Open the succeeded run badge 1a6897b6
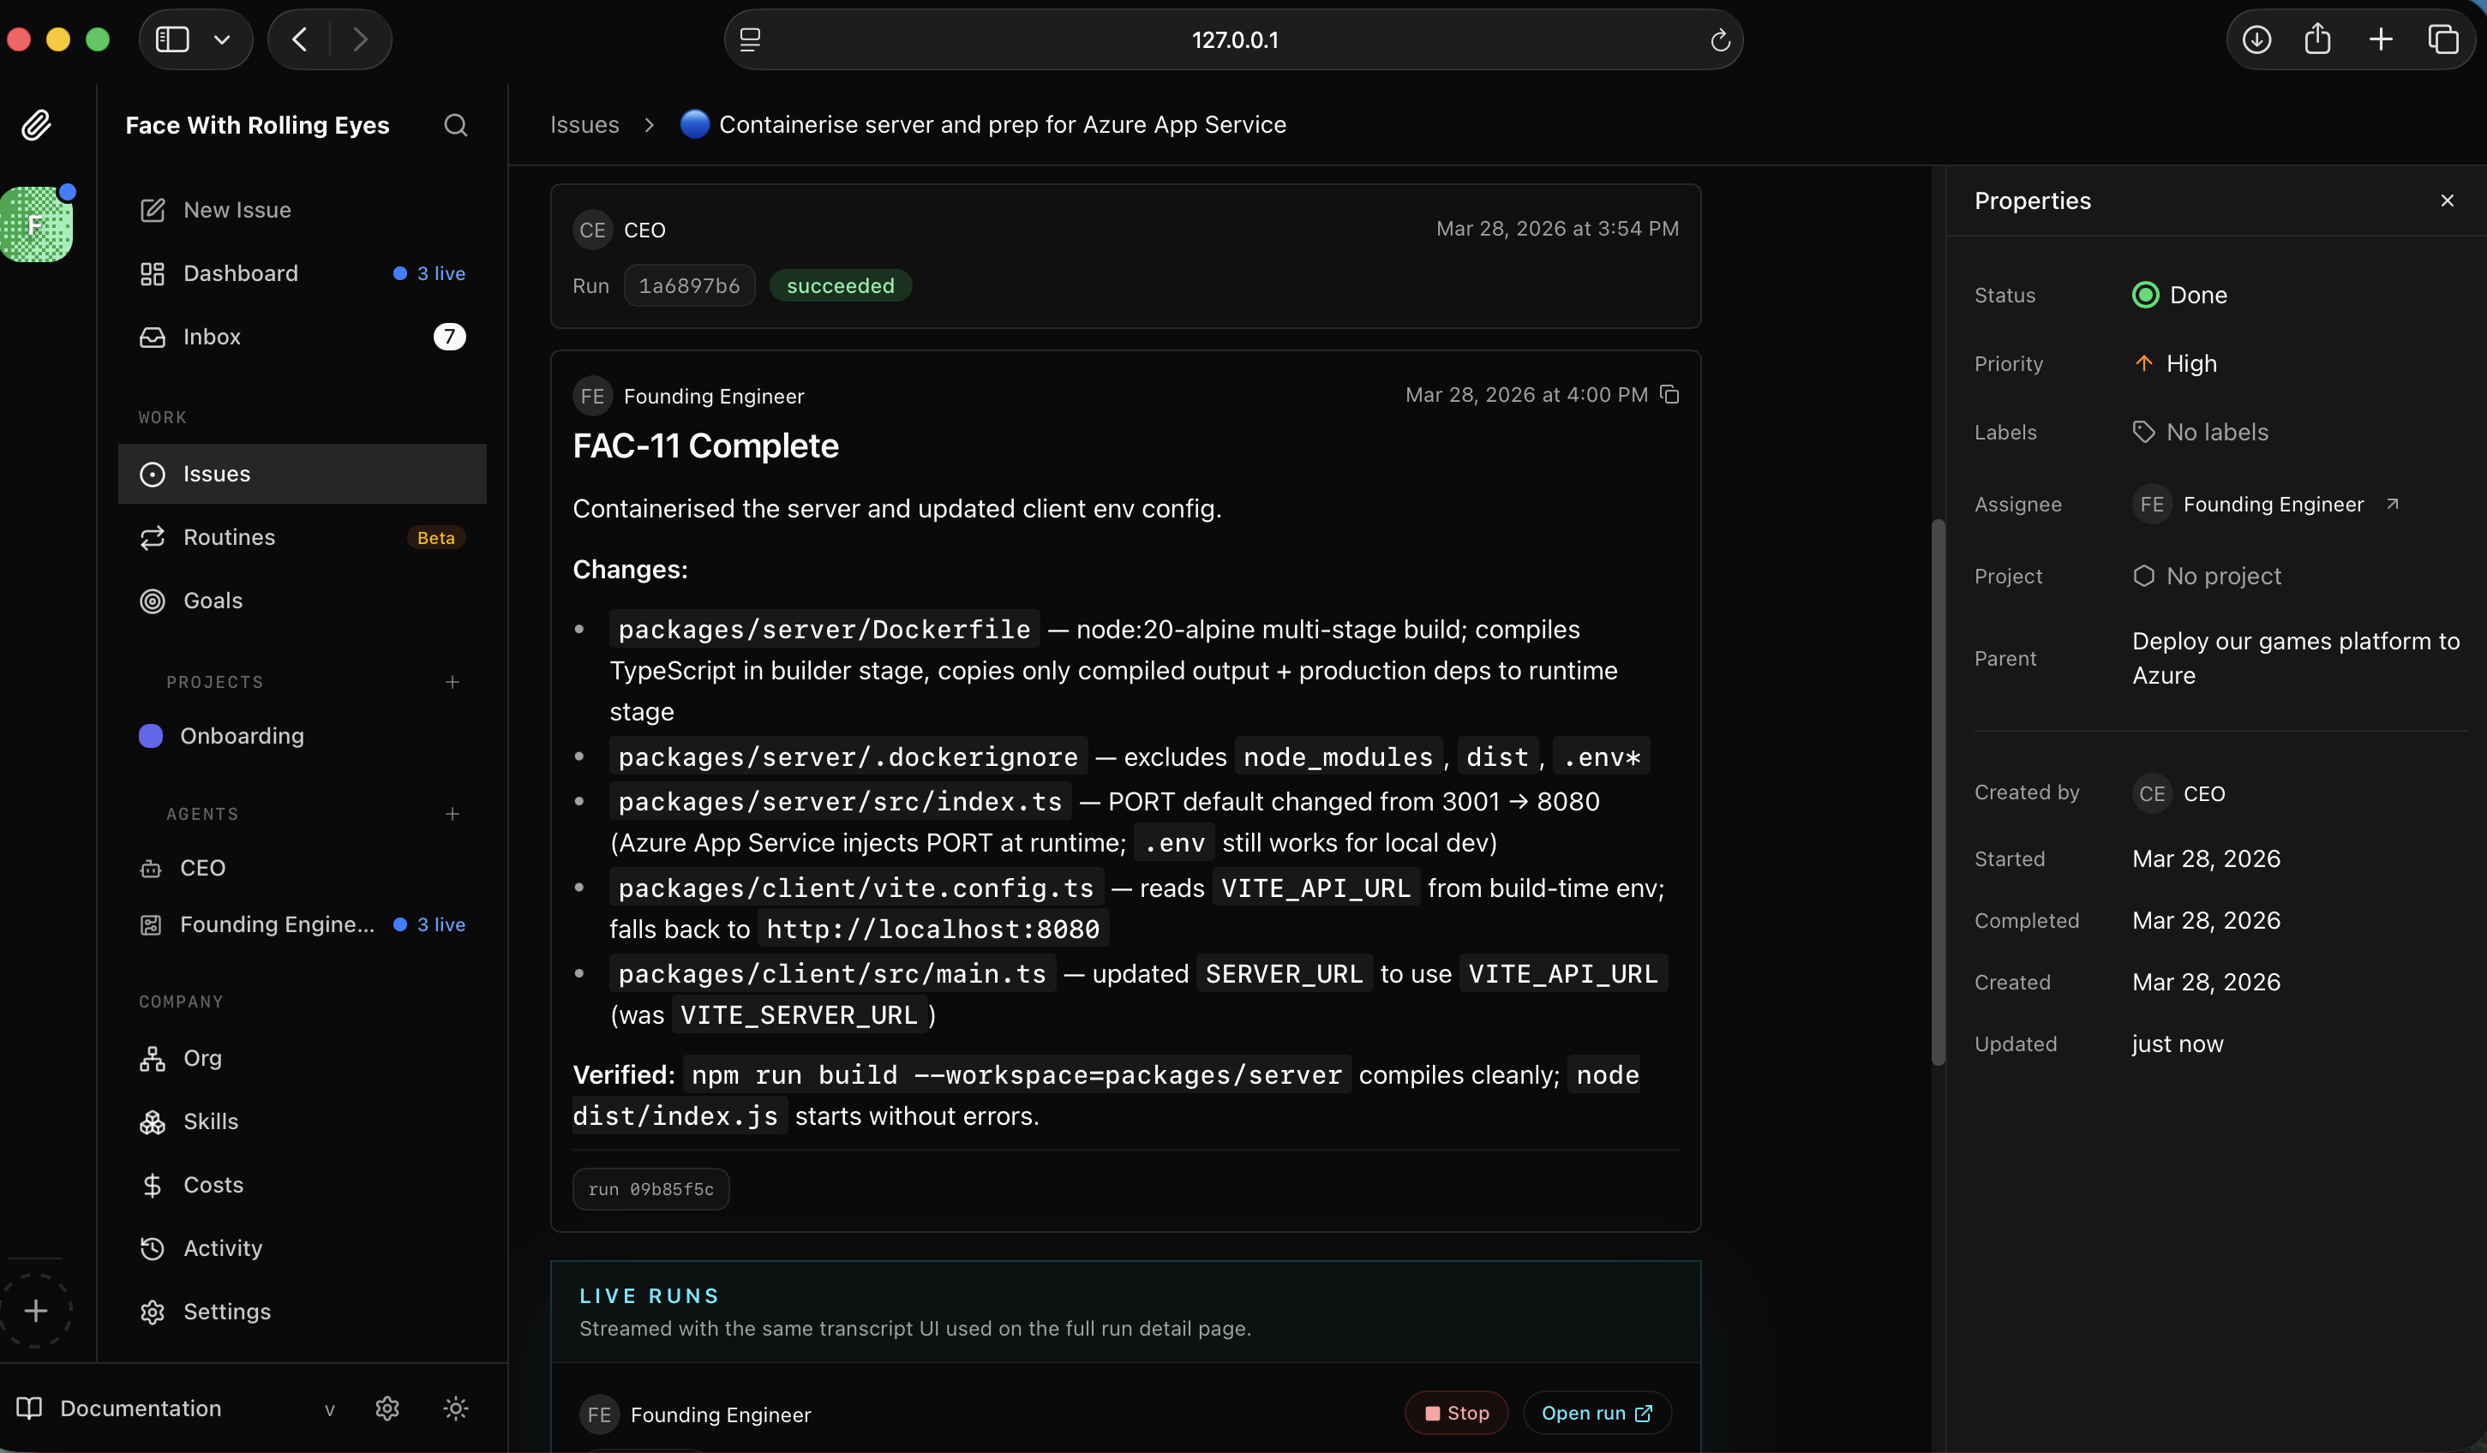This screenshot has height=1453, width=2487. pos(689,285)
